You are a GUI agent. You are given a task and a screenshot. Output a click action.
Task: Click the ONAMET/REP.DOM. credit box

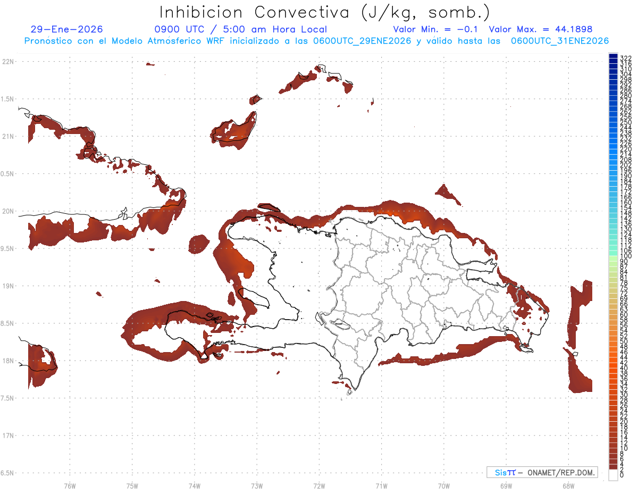point(542,472)
